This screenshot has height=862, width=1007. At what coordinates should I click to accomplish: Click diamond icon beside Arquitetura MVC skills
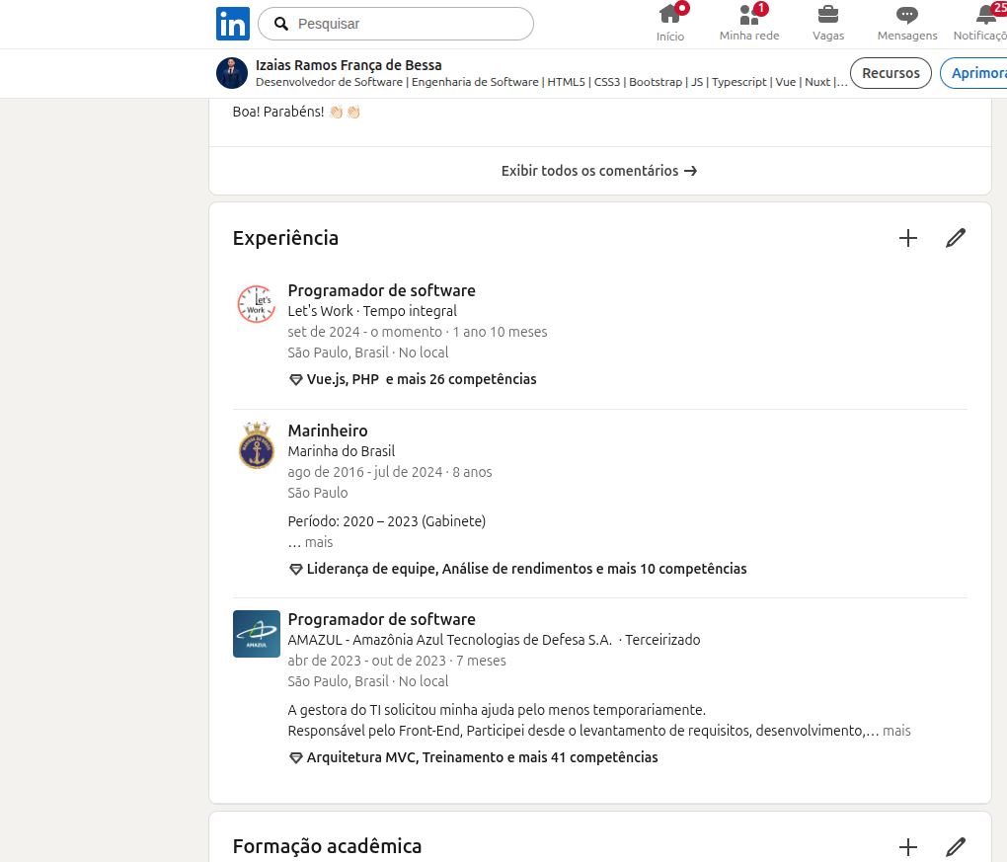coord(295,758)
